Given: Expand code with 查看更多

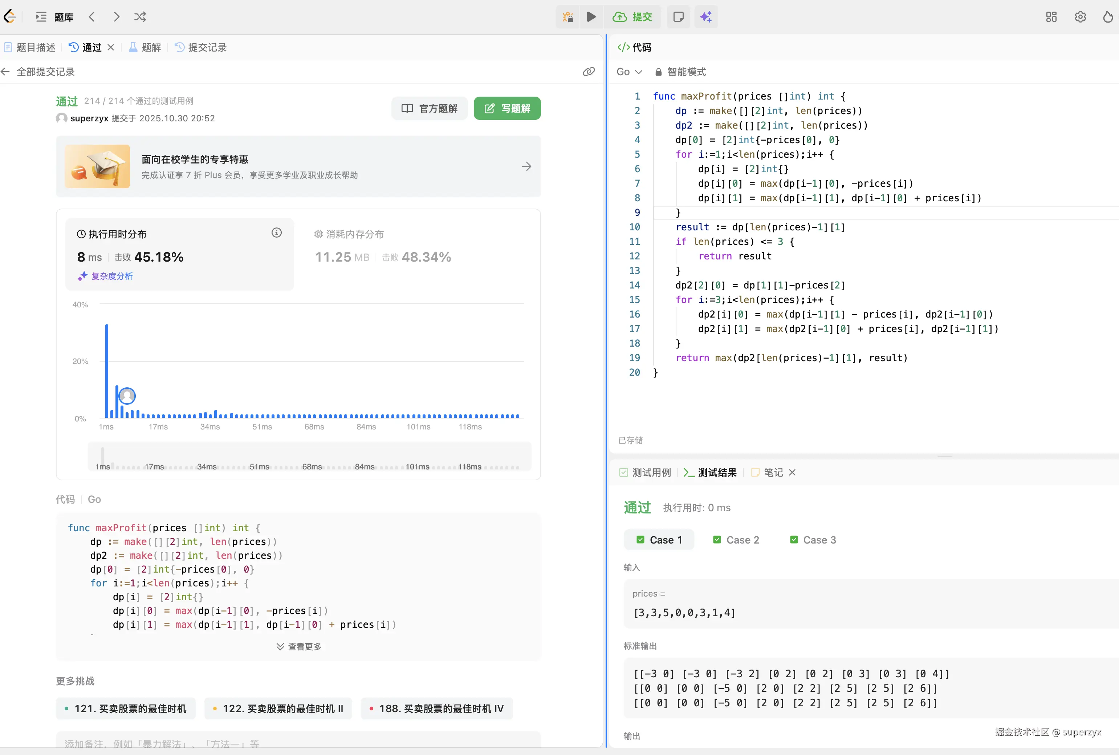Looking at the screenshot, I should pos(298,647).
